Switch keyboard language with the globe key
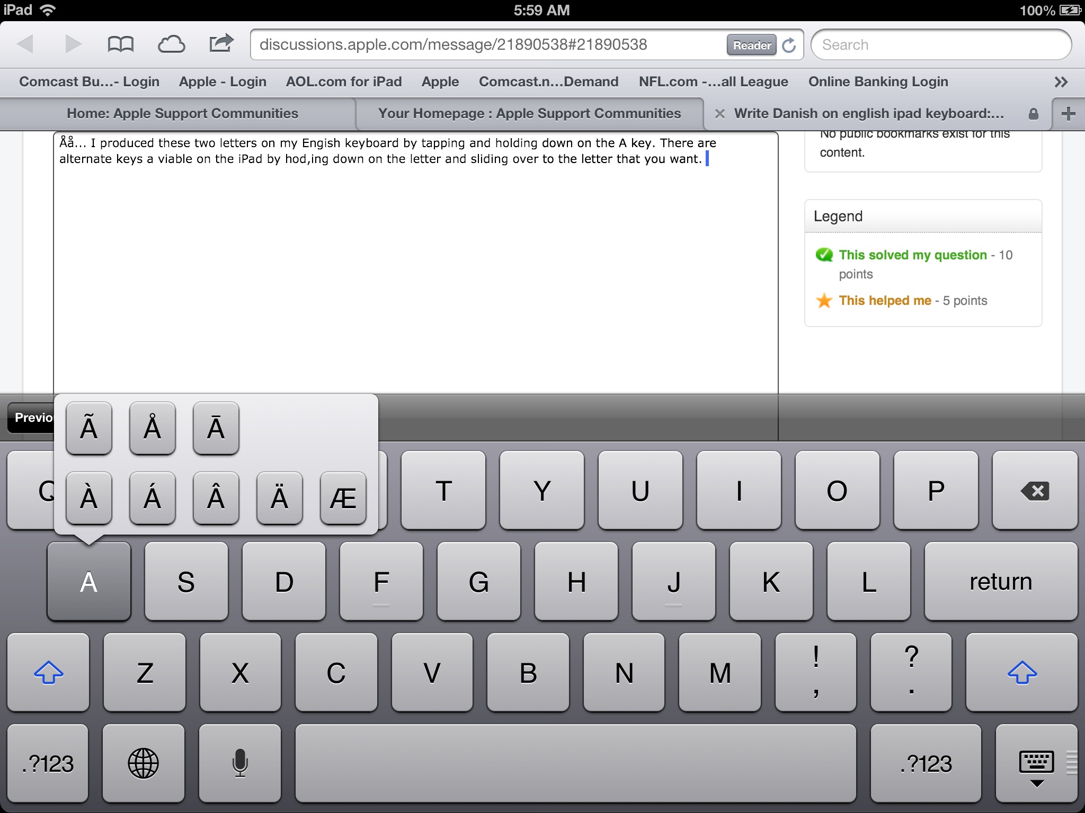The height and width of the screenshot is (813, 1085). [x=143, y=763]
